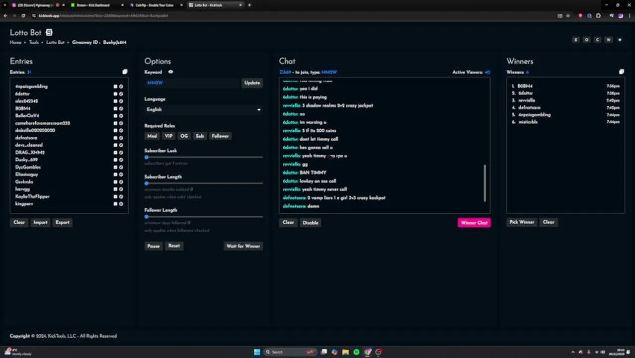Image resolution: width=635 pixels, height=358 pixels.
Task: Click ban icon for defnotsara entry
Action: pos(121,138)
